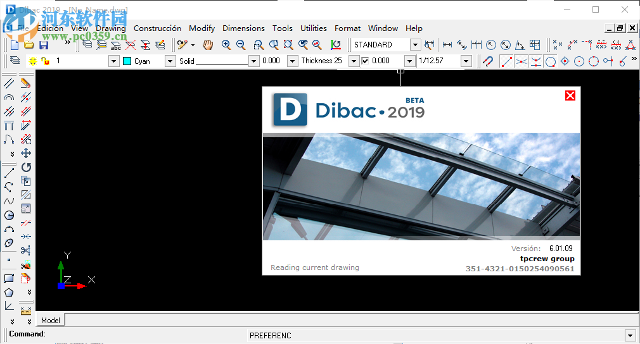Open an existing file with folder icon
The height and width of the screenshot is (344, 640).
click(29, 45)
